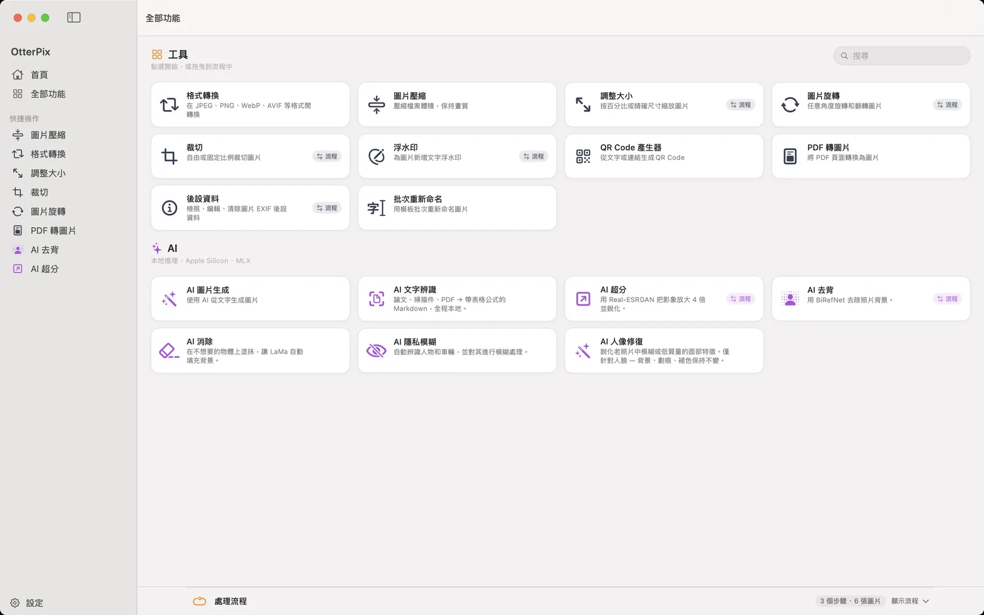Click 流程 badge on 浮水印 card

(x=533, y=156)
